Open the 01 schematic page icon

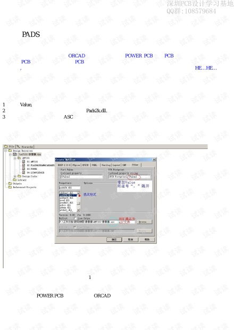[24, 162]
